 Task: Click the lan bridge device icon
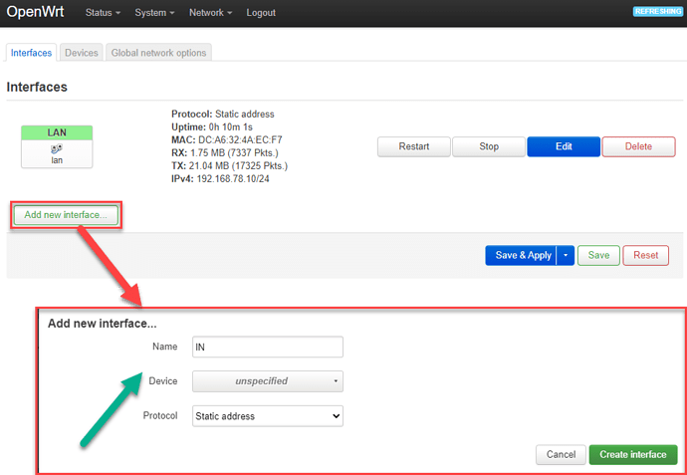coord(57,149)
